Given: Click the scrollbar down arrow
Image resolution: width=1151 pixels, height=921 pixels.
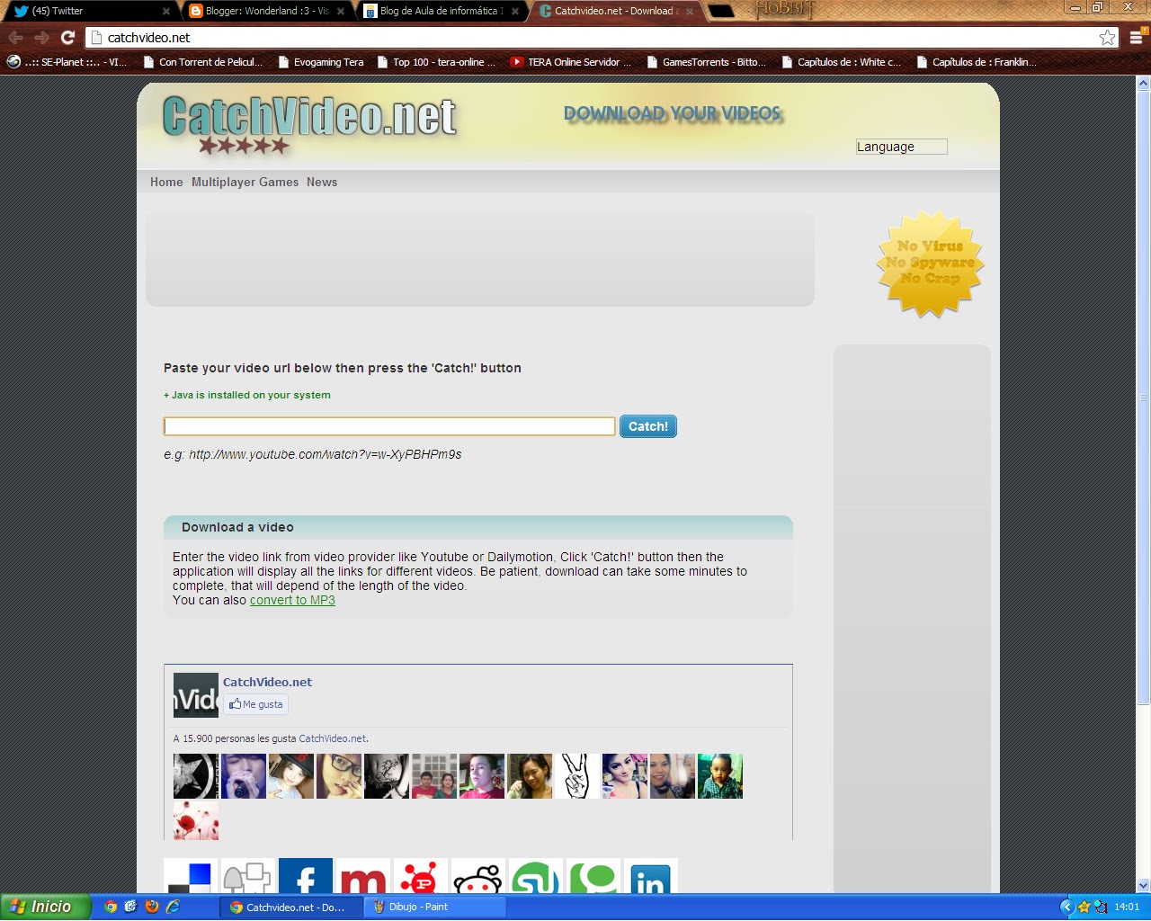Looking at the screenshot, I should point(1144,886).
